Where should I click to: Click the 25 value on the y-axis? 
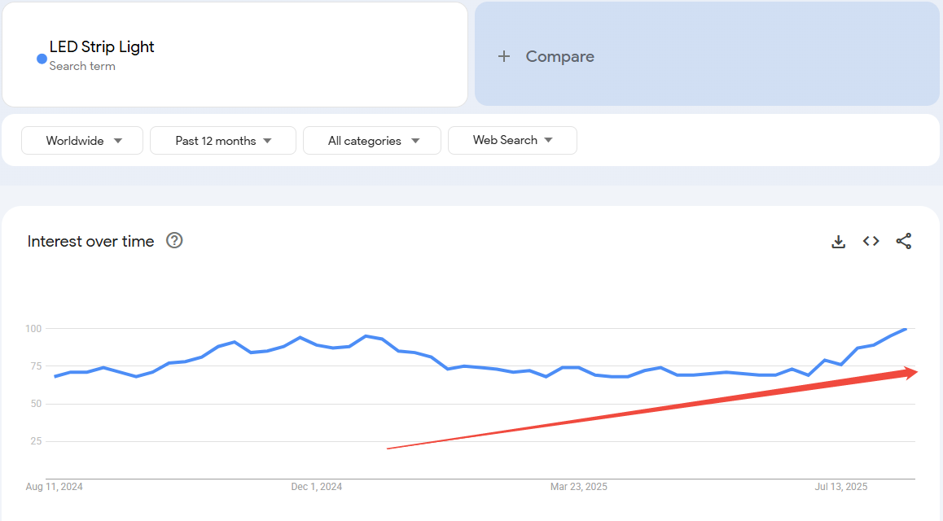click(35, 441)
